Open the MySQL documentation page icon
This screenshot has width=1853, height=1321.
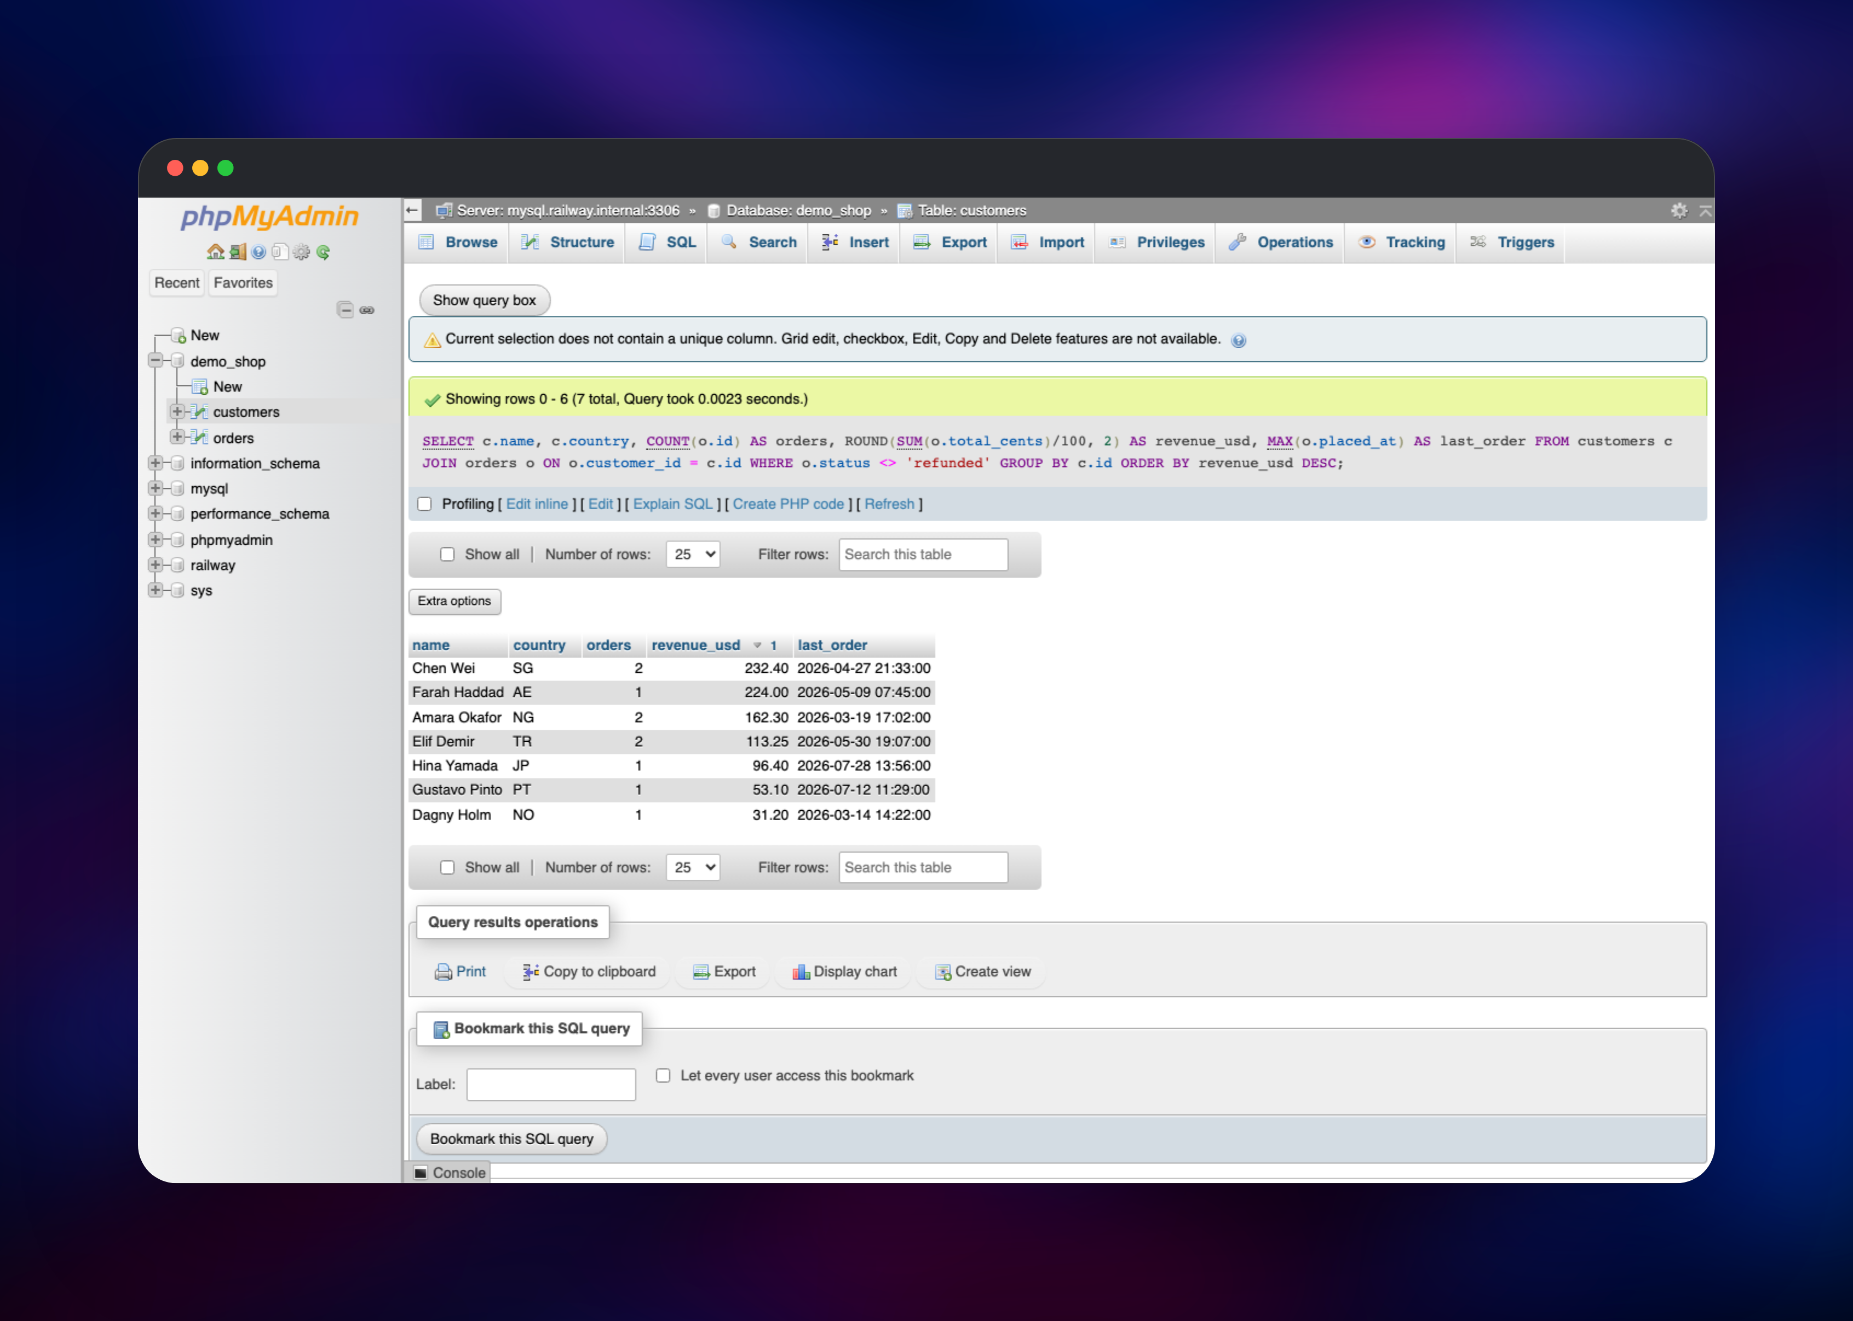280,252
